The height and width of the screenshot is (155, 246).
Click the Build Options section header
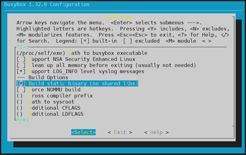pos(48,77)
